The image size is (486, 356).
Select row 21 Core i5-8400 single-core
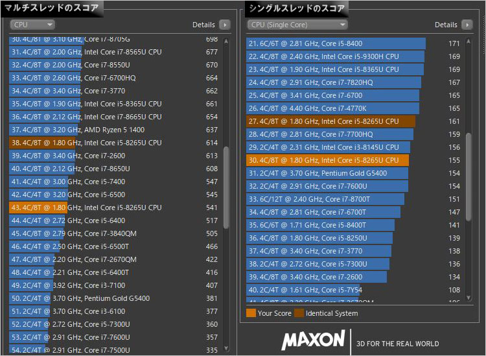353,43
